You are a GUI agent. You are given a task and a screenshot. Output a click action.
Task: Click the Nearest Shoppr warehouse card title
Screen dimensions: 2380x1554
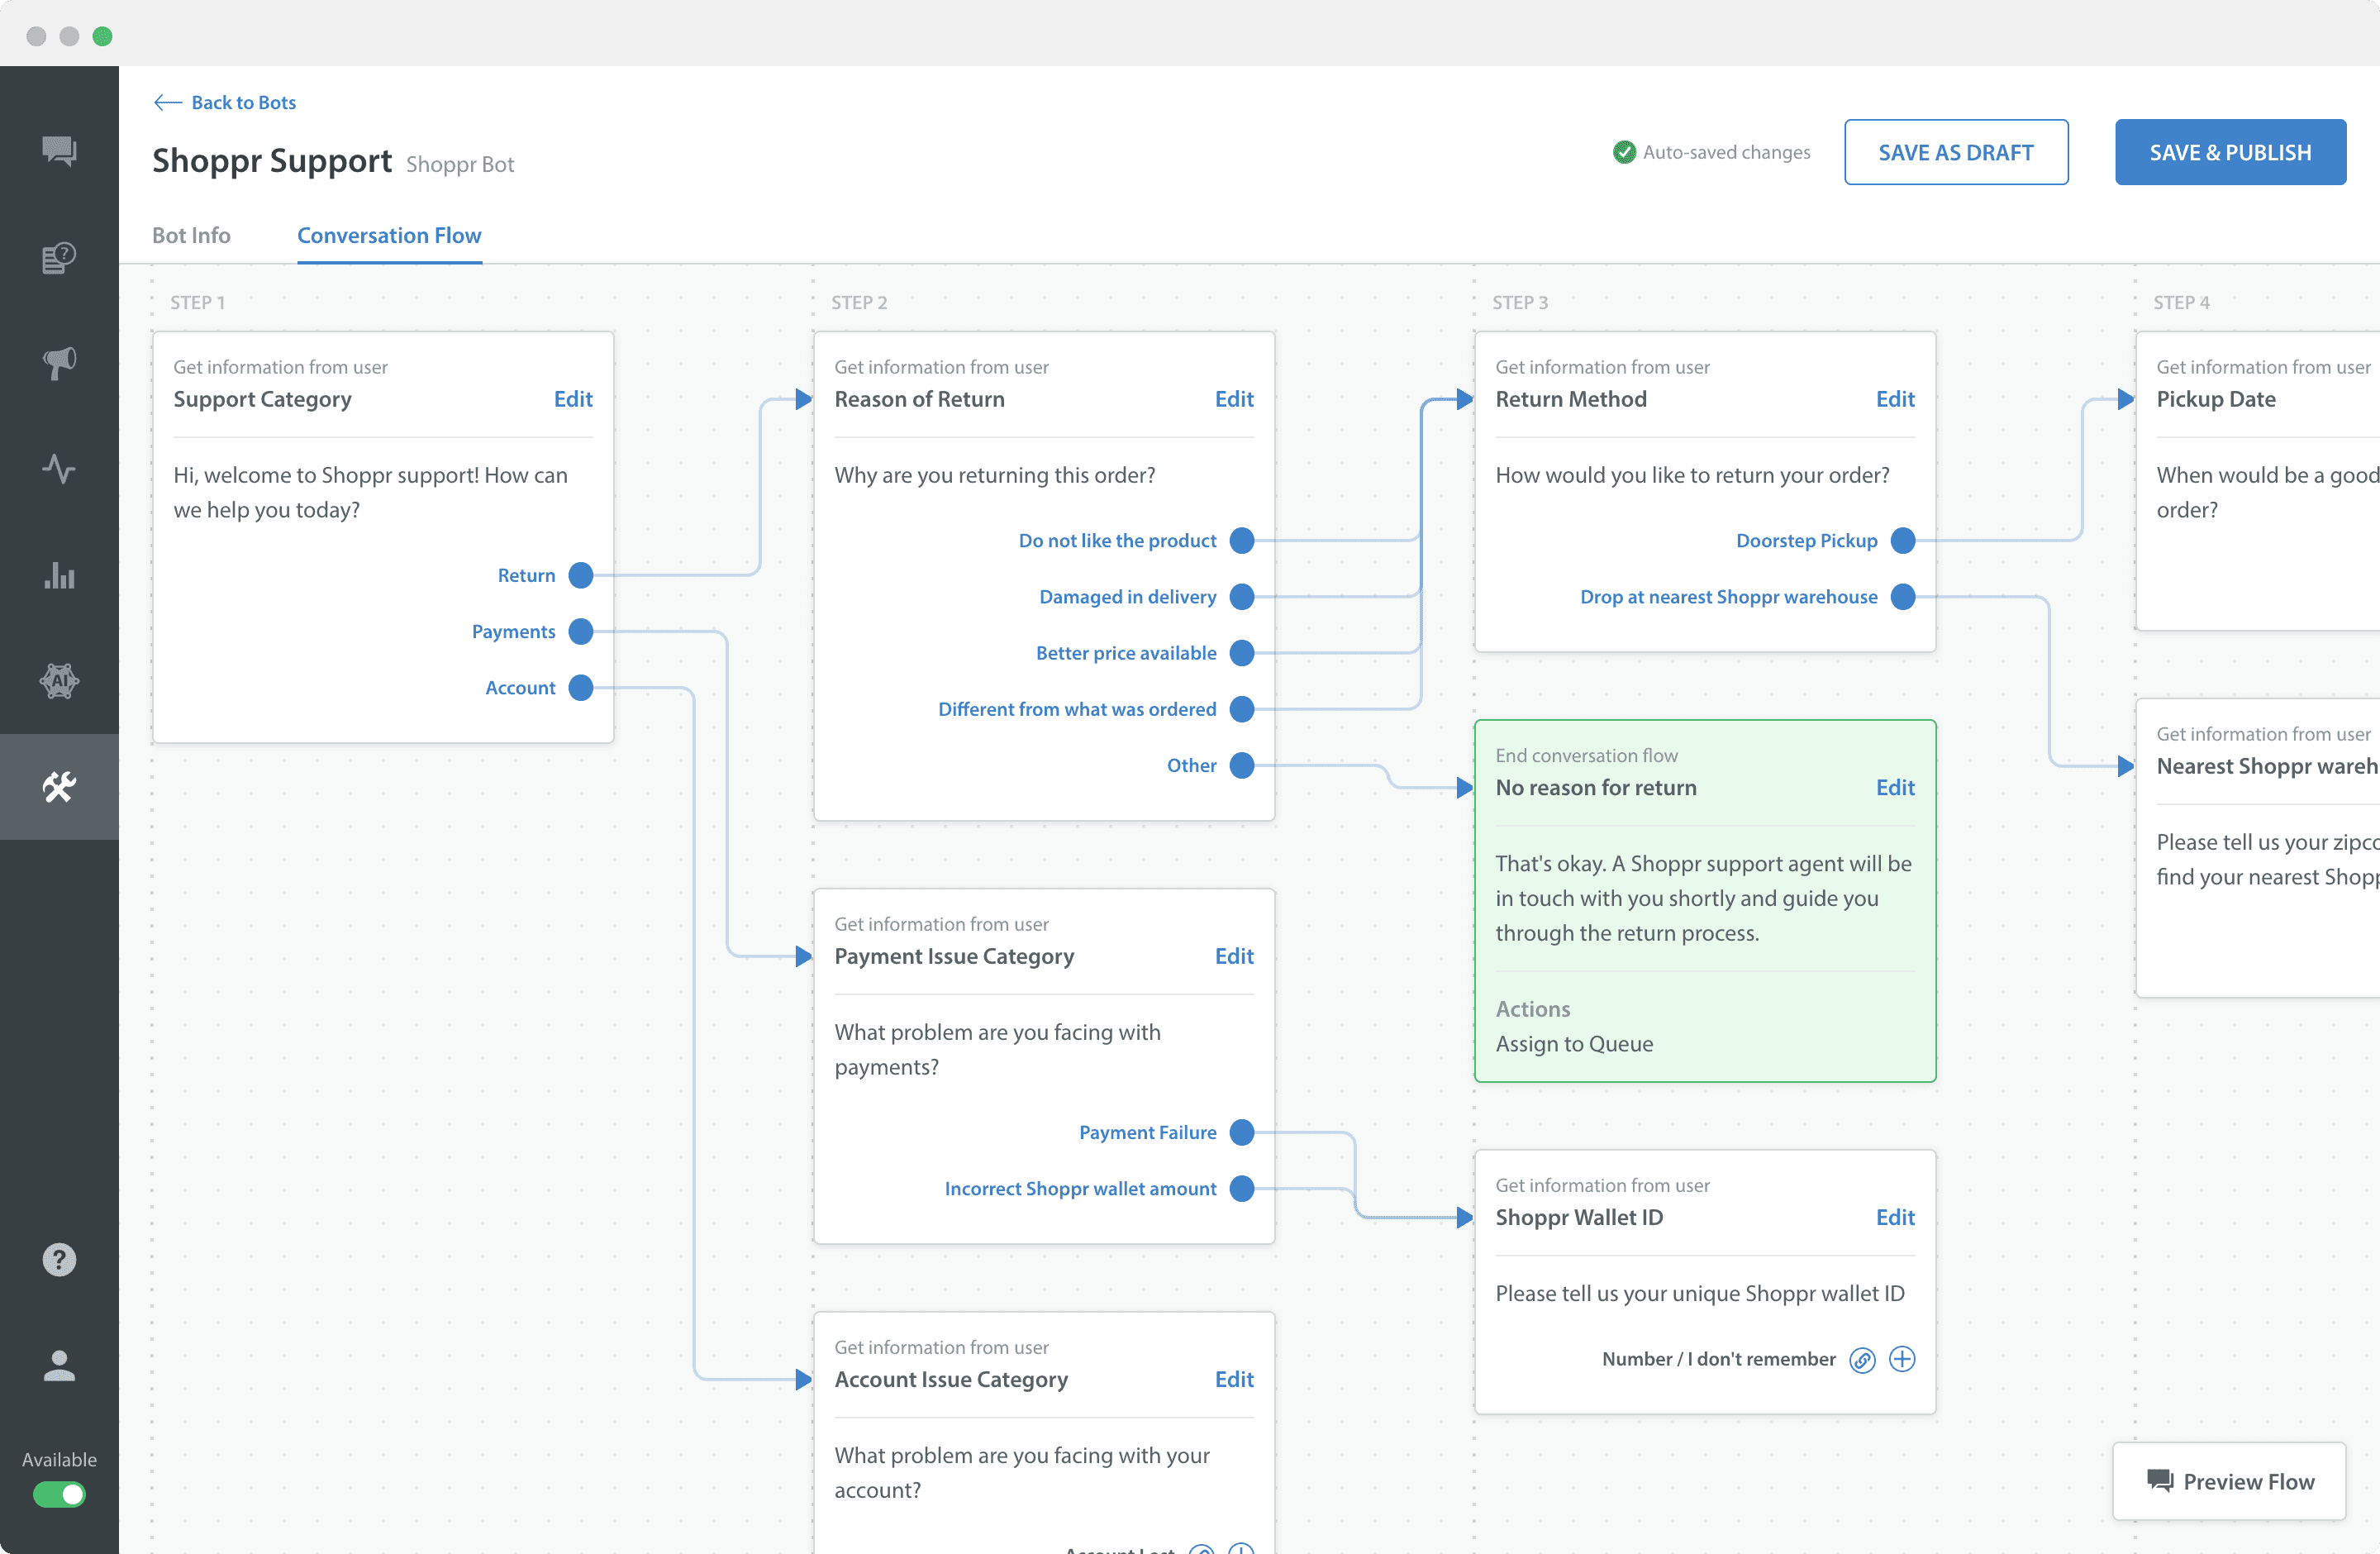click(2267, 766)
